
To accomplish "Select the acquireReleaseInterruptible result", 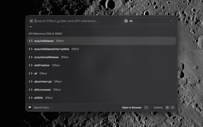I will 101,49.
